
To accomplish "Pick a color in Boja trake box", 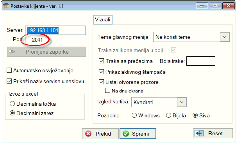I will (x=201, y=61).
